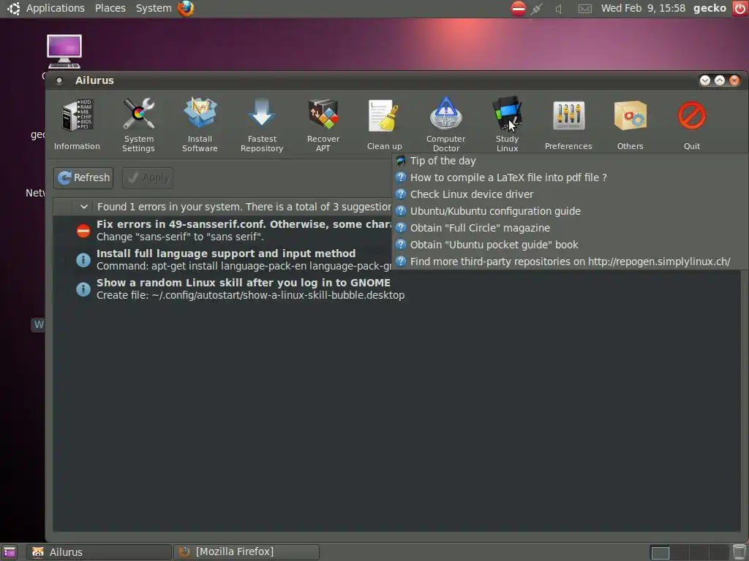Click the power button in top panel

click(740, 8)
